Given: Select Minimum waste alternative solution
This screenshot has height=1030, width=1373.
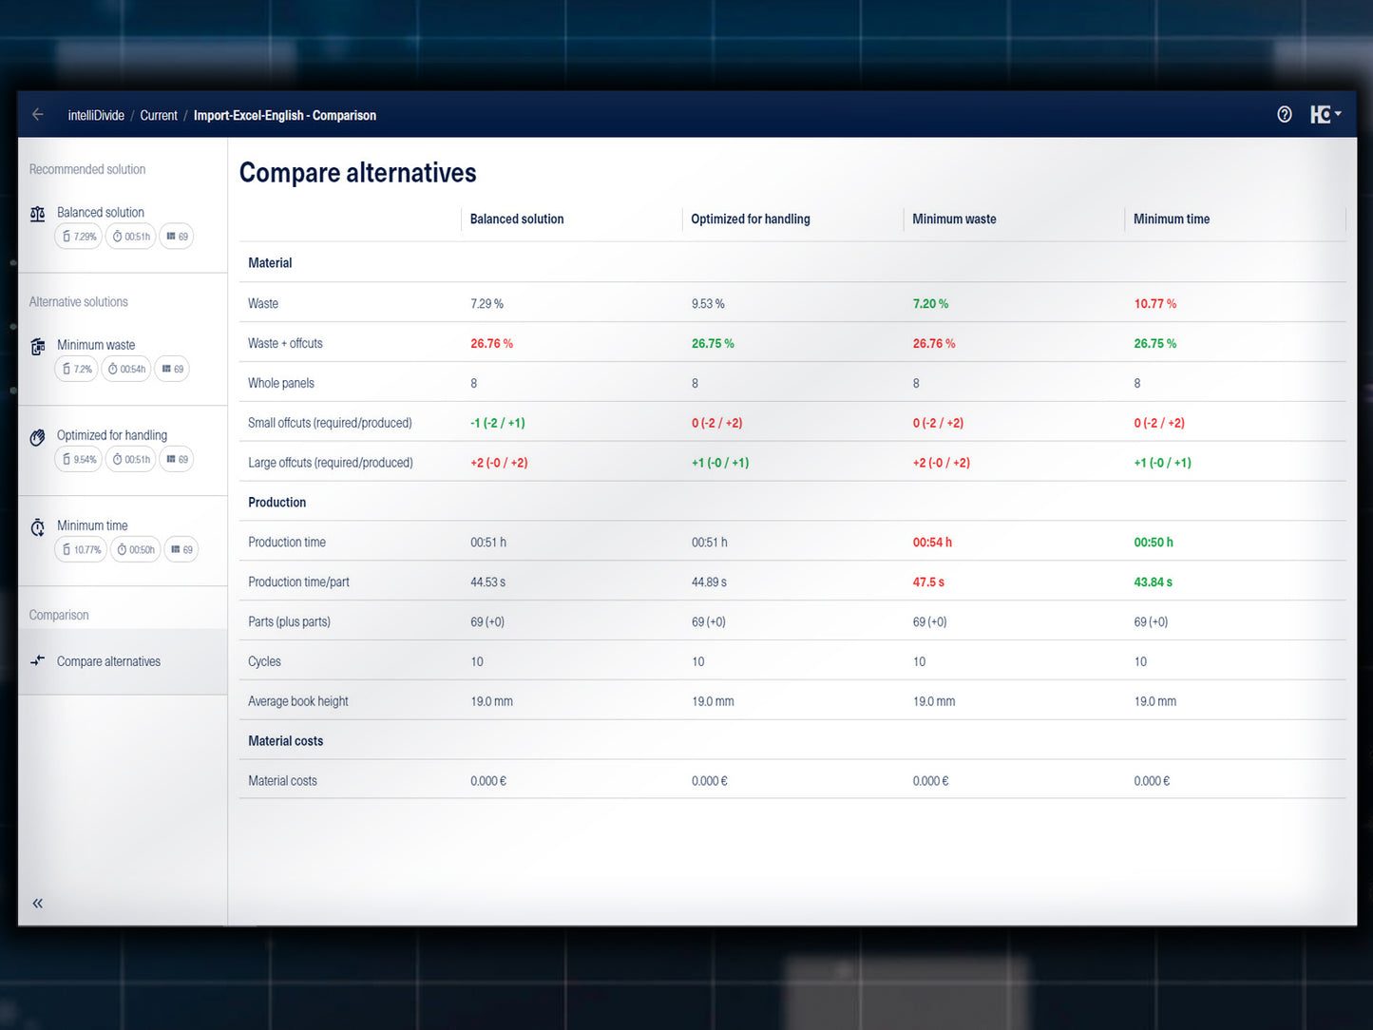Looking at the screenshot, I should 96,345.
